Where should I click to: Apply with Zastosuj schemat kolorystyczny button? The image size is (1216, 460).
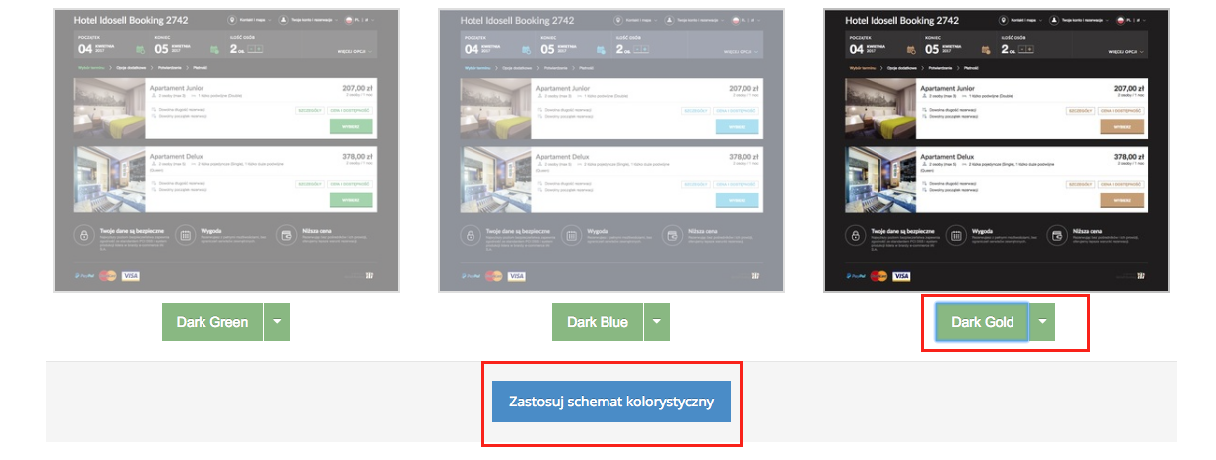[x=611, y=403]
